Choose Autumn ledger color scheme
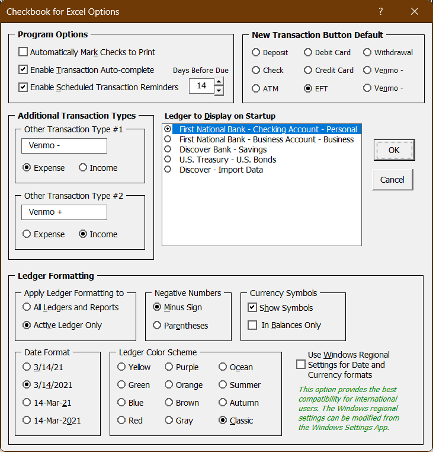 click(223, 402)
